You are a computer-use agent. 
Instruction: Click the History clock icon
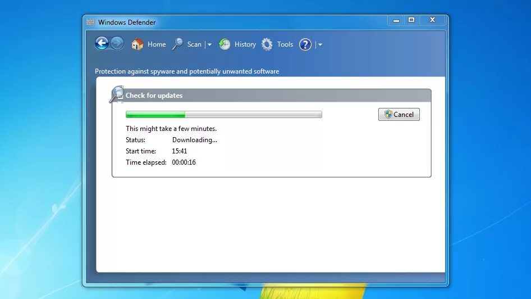225,44
